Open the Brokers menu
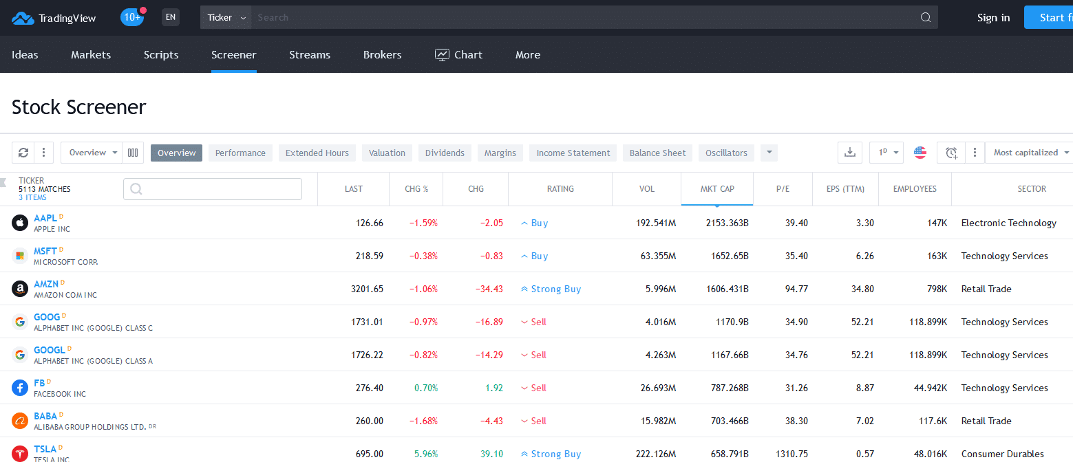 (383, 55)
